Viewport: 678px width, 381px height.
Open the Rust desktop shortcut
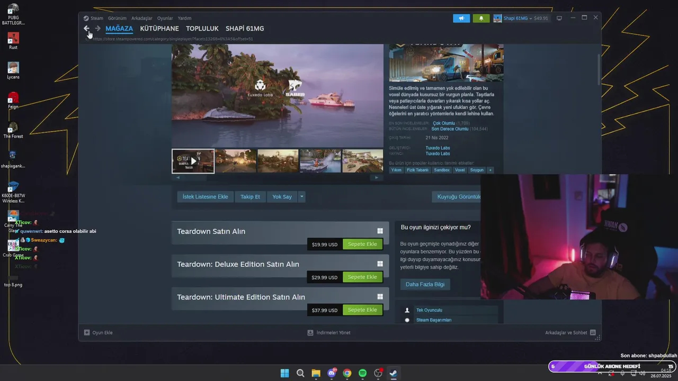point(13,41)
